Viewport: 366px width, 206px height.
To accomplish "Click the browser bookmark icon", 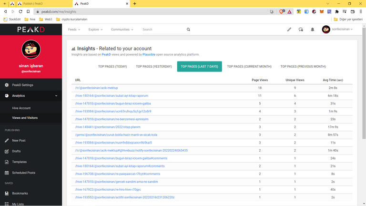I will pyautogui.click(x=28, y=11).
